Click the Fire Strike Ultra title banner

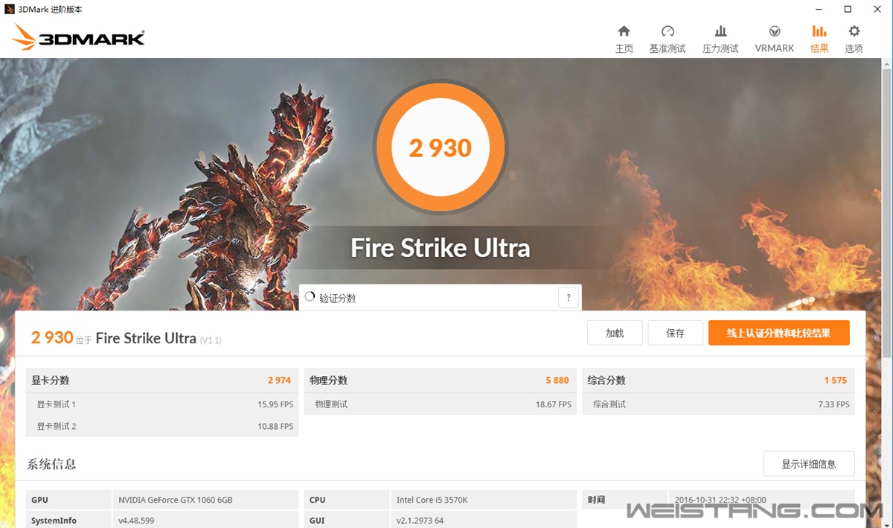[441, 247]
